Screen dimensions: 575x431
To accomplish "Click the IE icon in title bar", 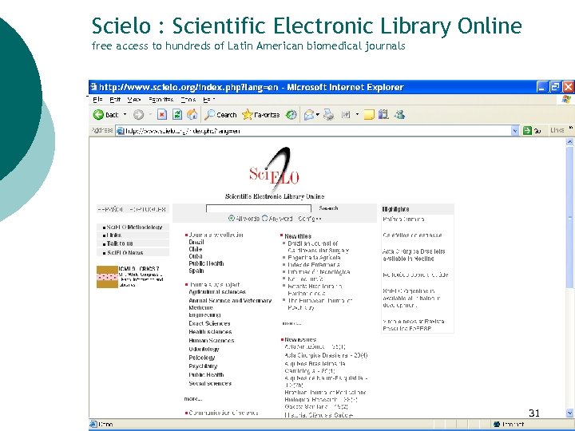I will coord(94,87).
